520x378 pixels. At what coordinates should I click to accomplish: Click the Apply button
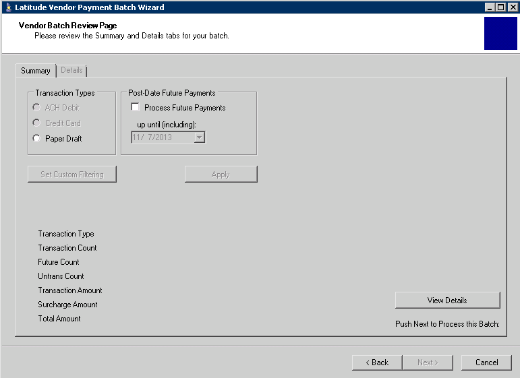click(x=221, y=175)
